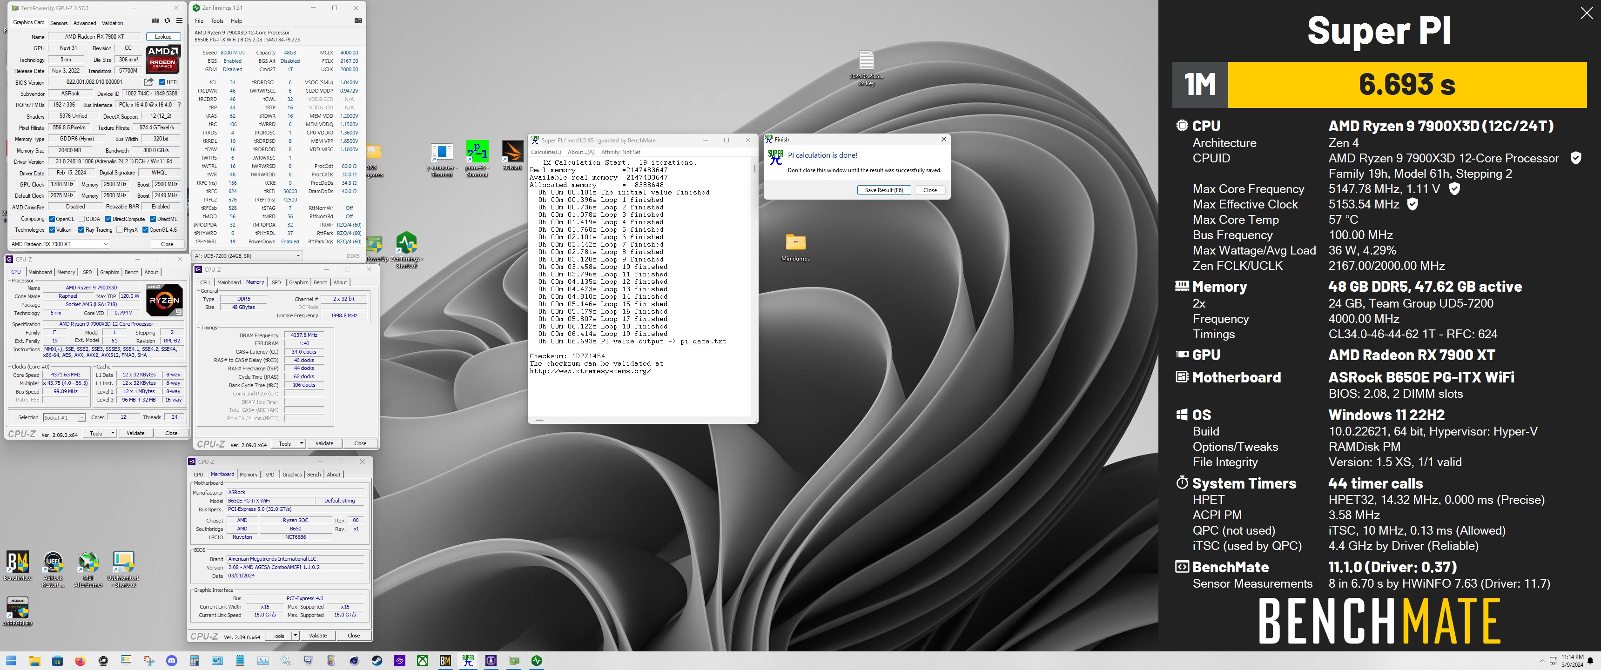The height and width of the screenshot is (670, 1601).
Task: Open Calculate(C) menu in Super PI
Action: point(545,152)
